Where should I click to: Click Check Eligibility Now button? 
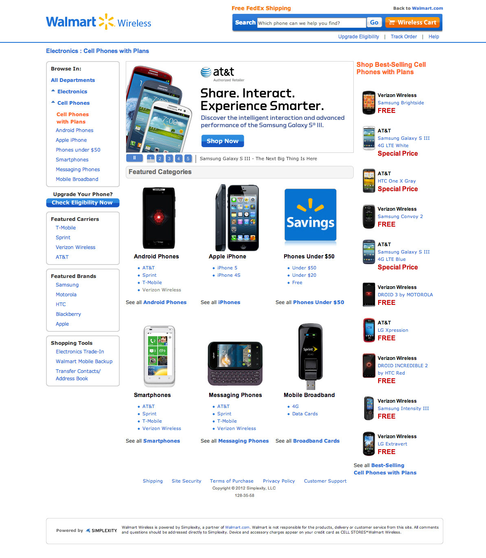pos(83,203)
